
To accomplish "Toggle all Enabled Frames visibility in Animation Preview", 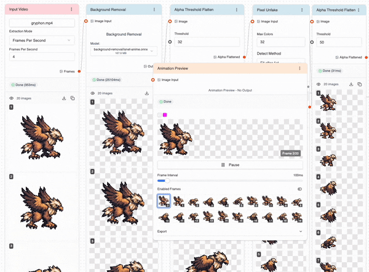I will tap(300, 189).
